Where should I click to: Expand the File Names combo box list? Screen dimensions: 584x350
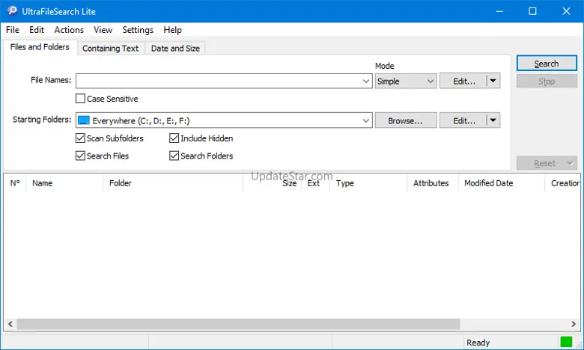click(x=366, y=81)
